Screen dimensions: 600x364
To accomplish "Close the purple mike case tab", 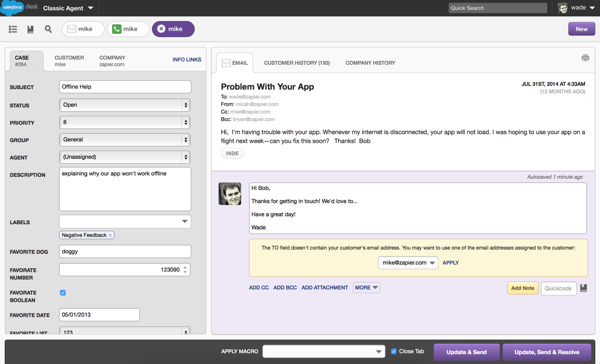I will click(x=161, y=29).
